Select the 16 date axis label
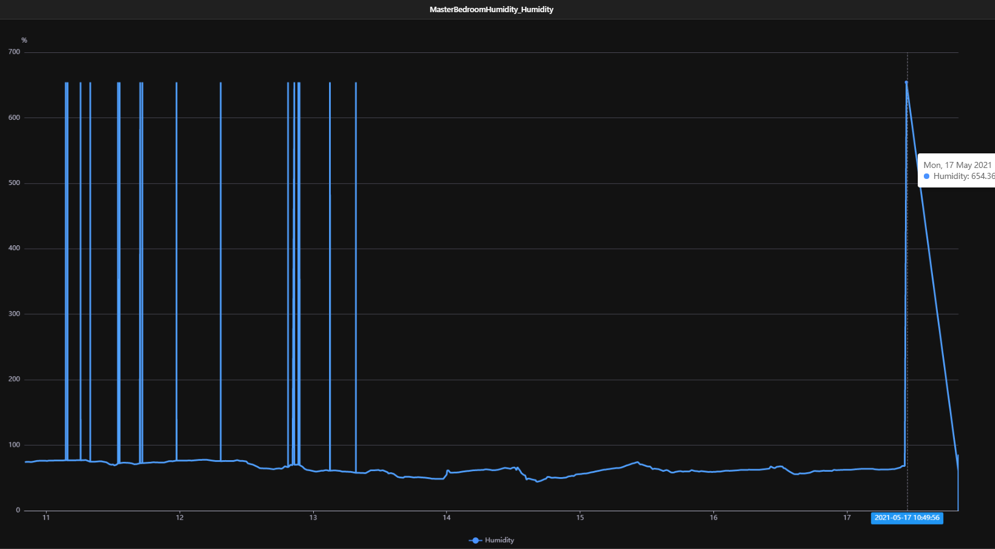The image size is (995, 549). (713, 518)
